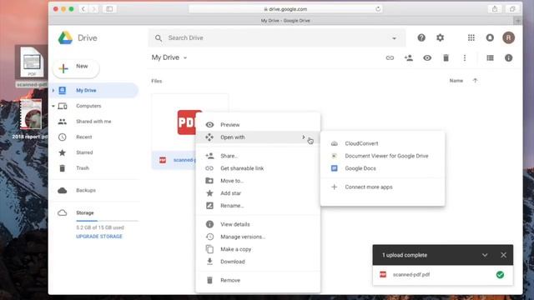Choose Get shareable link menu entry
Image resolution: width=534 pixels, height=300 pixels.
[258, 168]
